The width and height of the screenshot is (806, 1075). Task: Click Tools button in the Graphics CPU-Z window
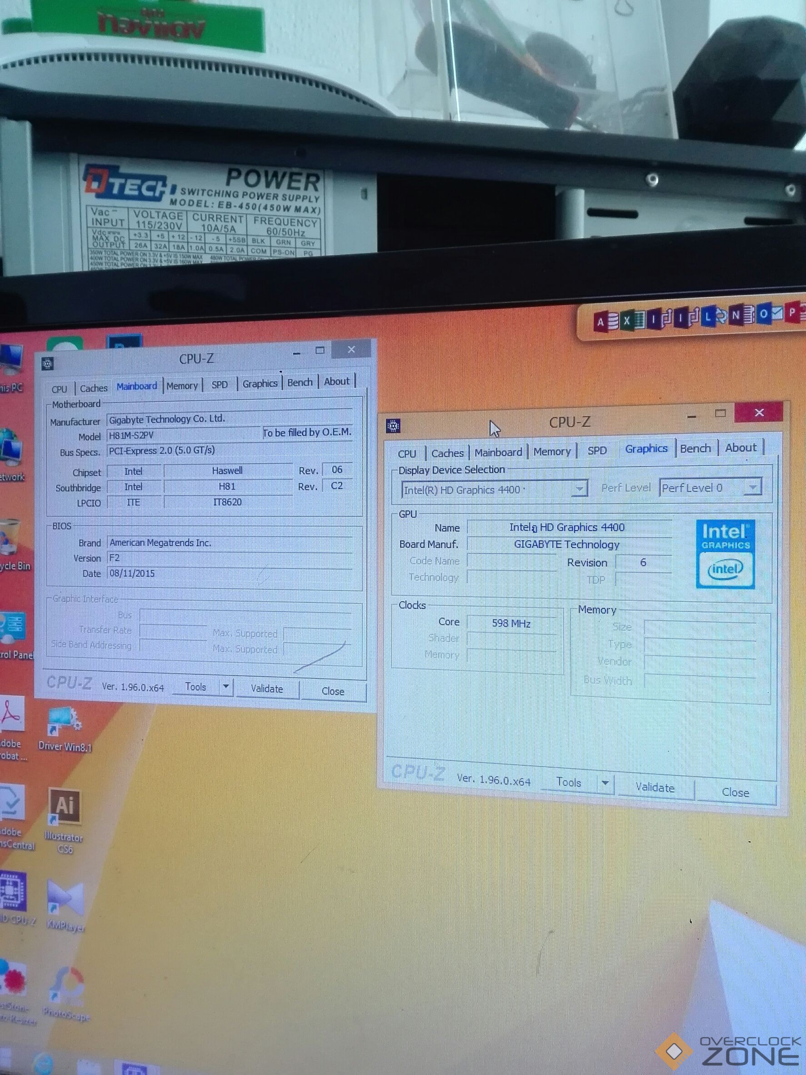tap(569, 782)
